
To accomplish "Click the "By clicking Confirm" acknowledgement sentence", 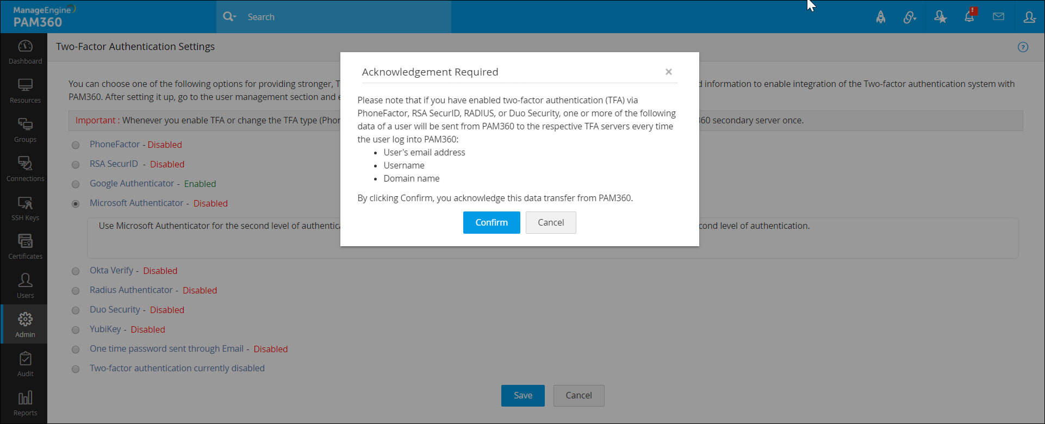I will point(495,198).
